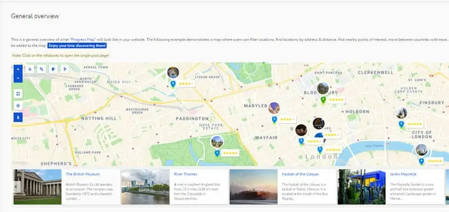Select the blue pin inside Hyde Park
This screenshot has height=212, width=449.
click(217, 153)
